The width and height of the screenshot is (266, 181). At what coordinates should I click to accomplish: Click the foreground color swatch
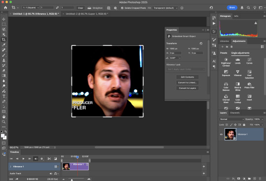(x=2, y=136)
